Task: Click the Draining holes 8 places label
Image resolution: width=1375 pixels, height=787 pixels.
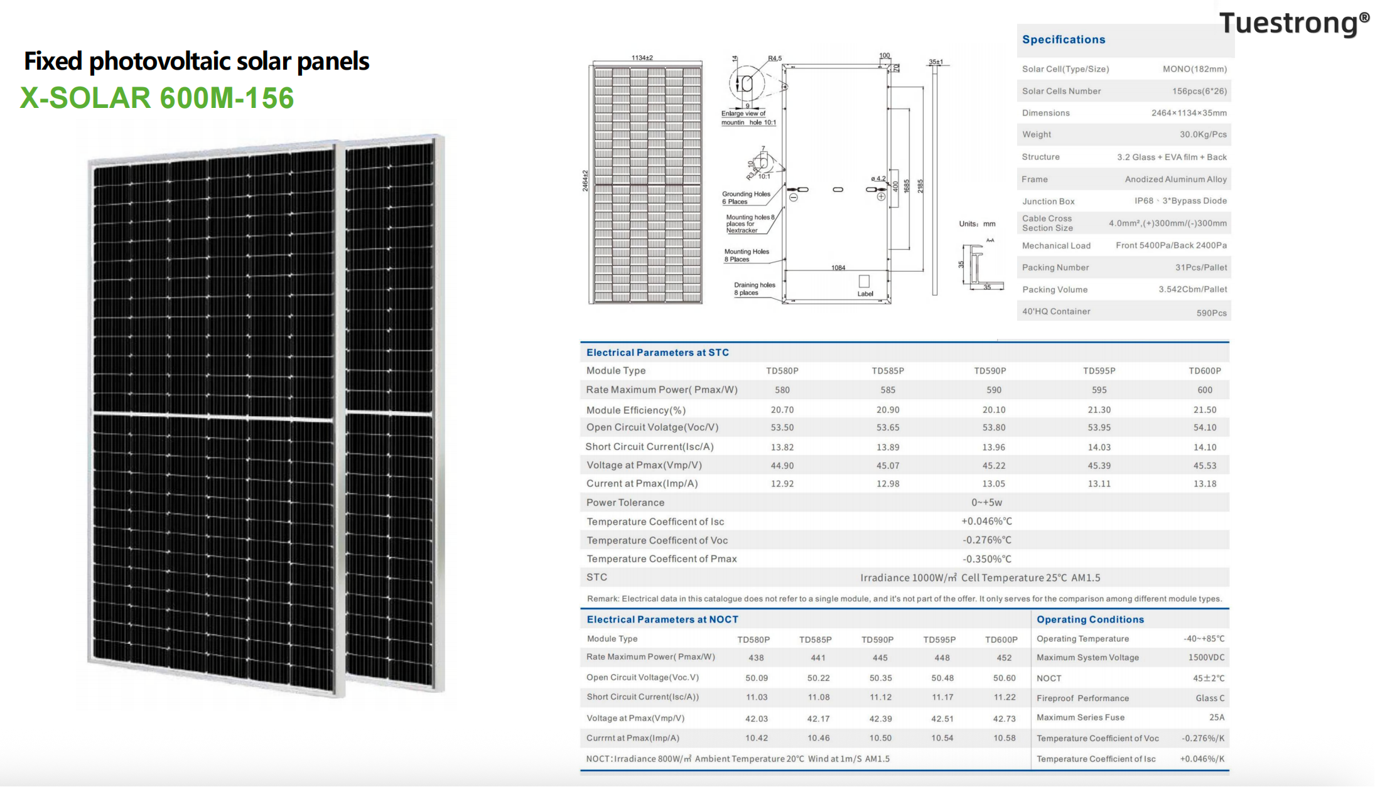Action: coord(755,289)
